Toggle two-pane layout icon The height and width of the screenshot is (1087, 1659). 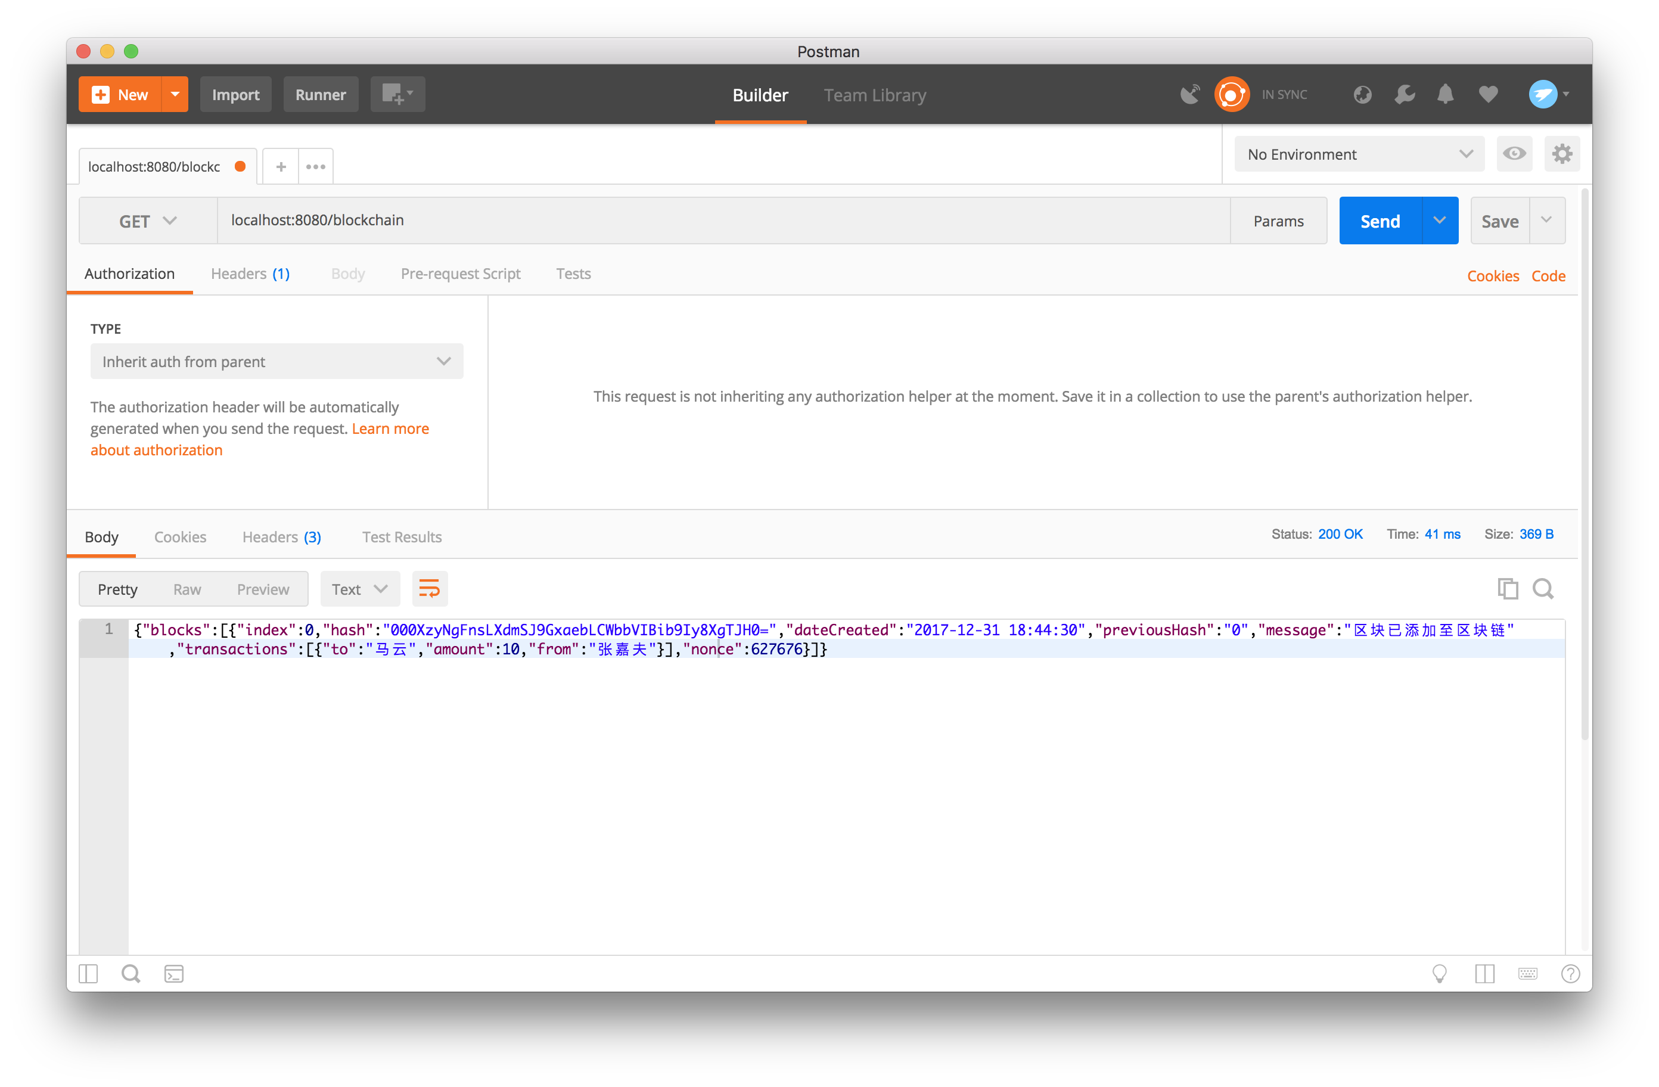click(1485, 973)
